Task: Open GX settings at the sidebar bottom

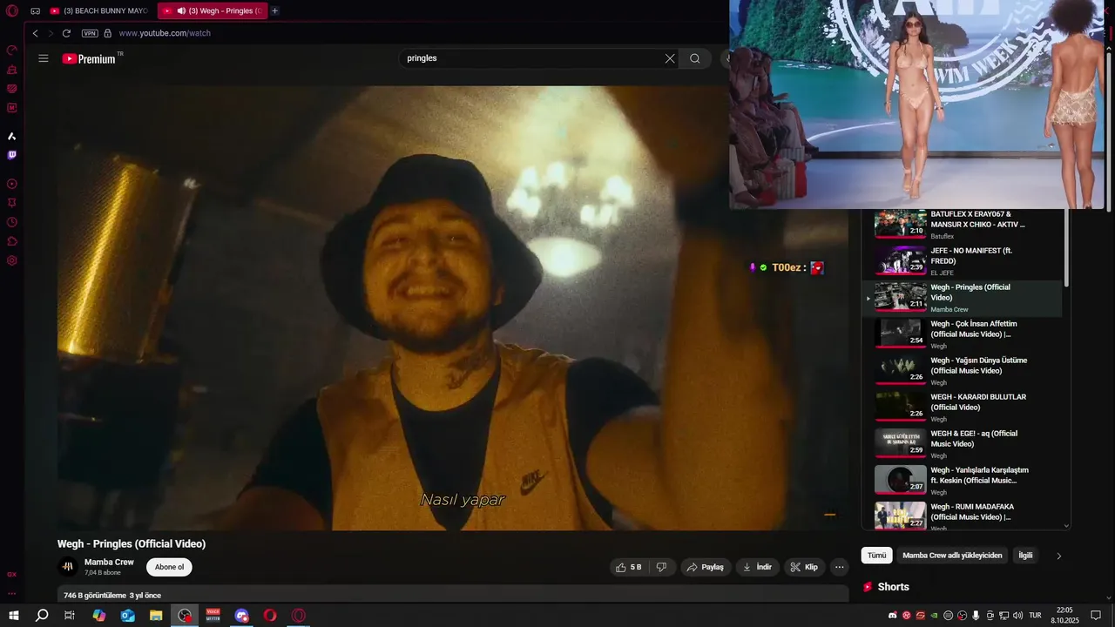Action: click(x=12, y=575)
